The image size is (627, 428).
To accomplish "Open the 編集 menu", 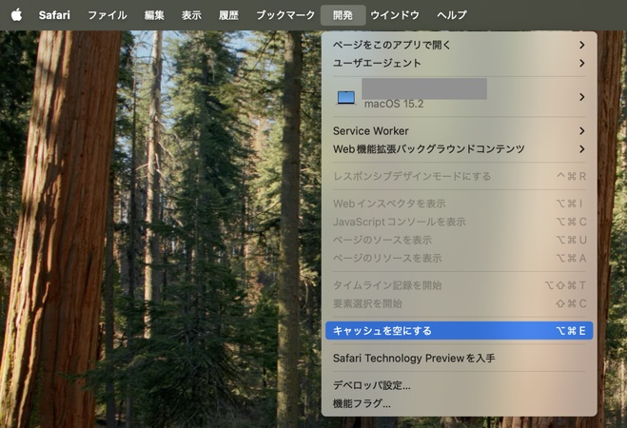I will pyautogui.click(x=154, y=15).
